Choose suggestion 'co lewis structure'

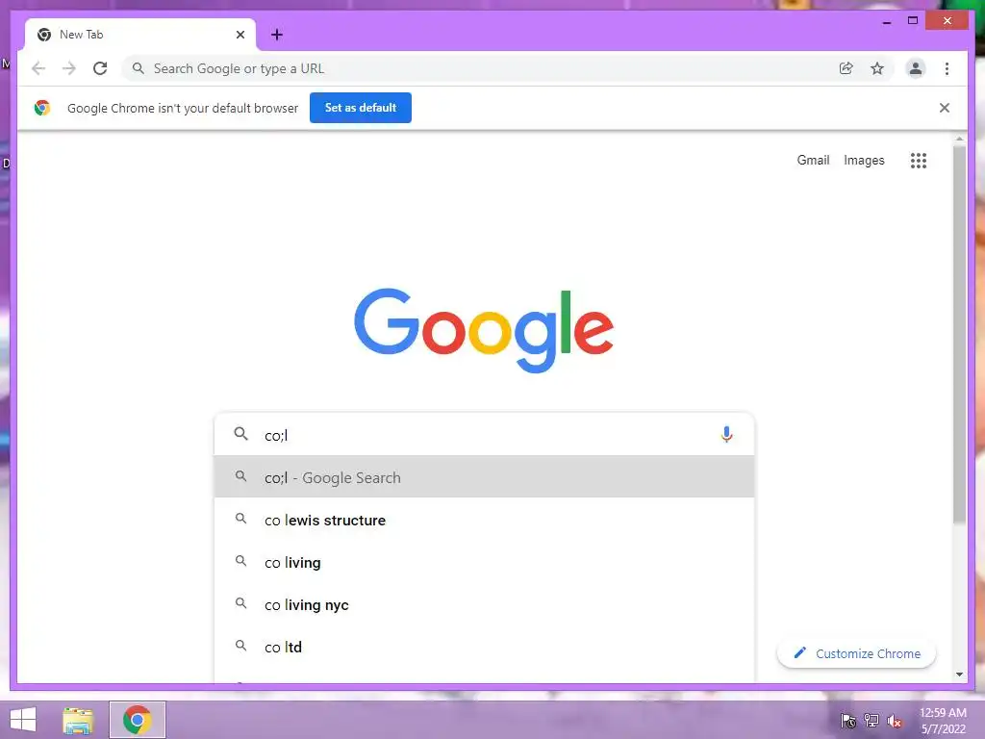point(484,520)
